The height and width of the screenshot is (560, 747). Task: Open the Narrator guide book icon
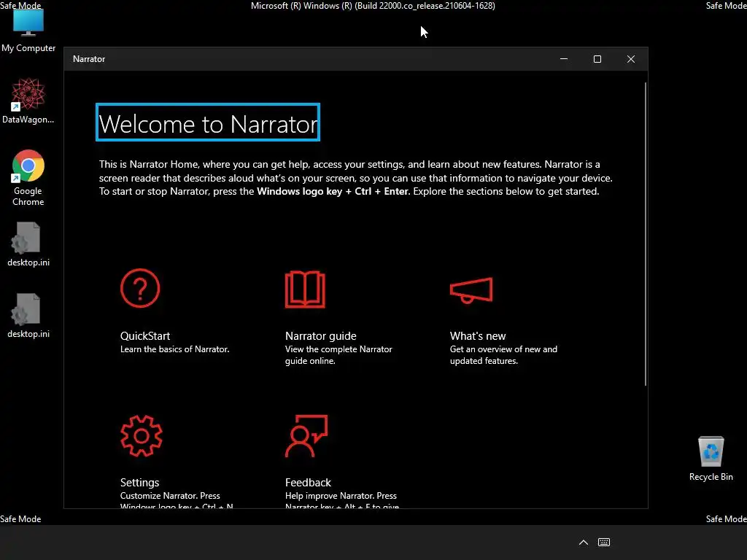pos(305,289)
